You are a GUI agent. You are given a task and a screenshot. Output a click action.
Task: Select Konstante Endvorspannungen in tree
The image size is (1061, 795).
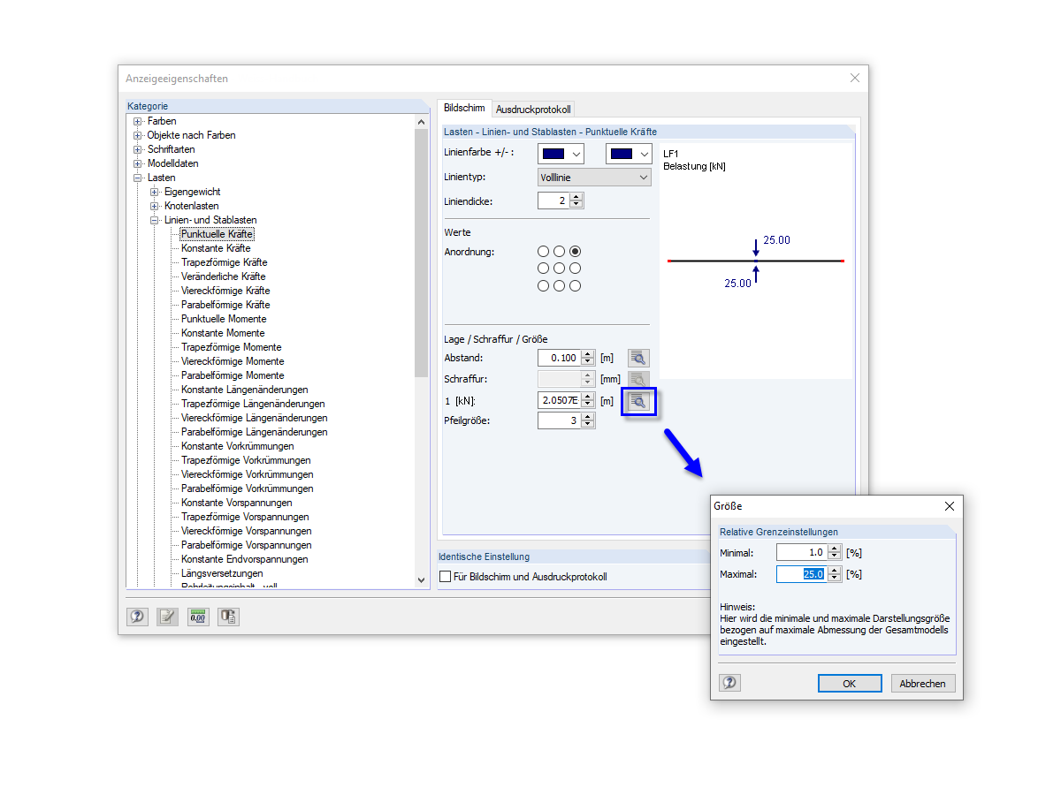click(x=245, y=559)
